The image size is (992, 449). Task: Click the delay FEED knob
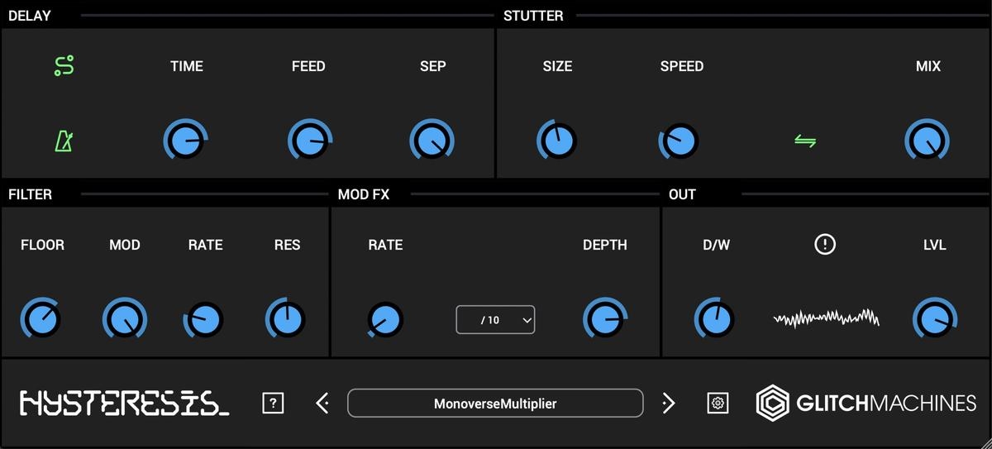tap(309, 141)
